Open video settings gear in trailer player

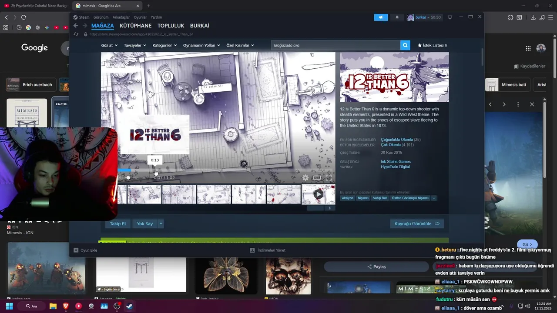(x=305, y=177)
